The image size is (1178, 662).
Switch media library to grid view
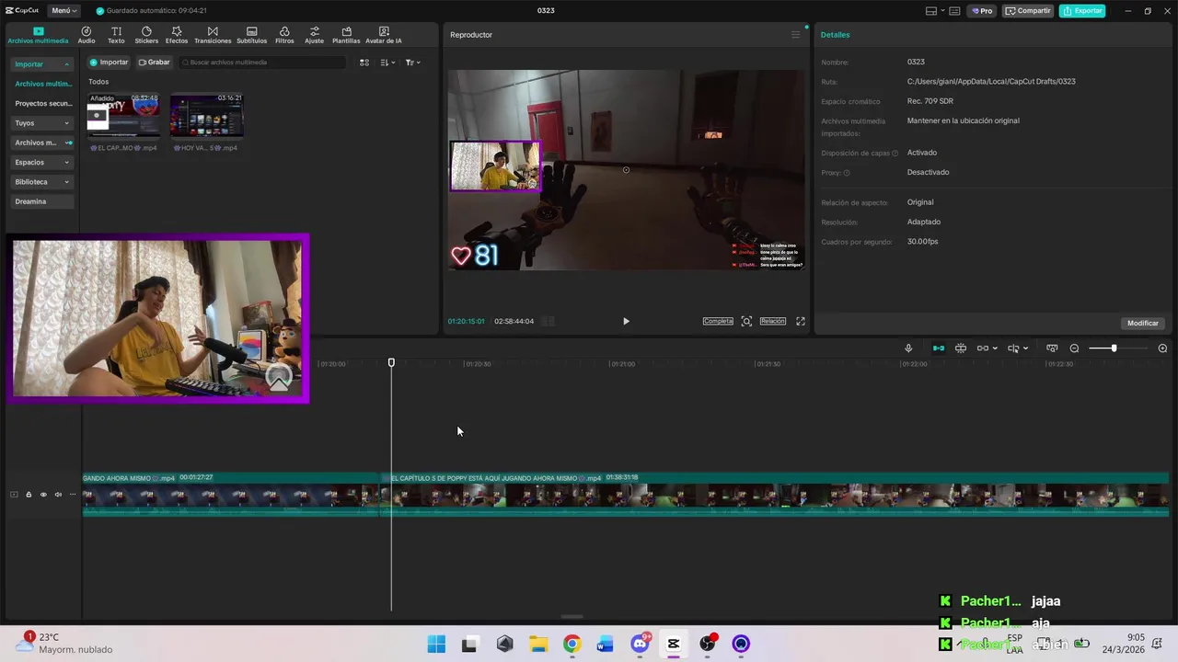(x=364, y=63)
